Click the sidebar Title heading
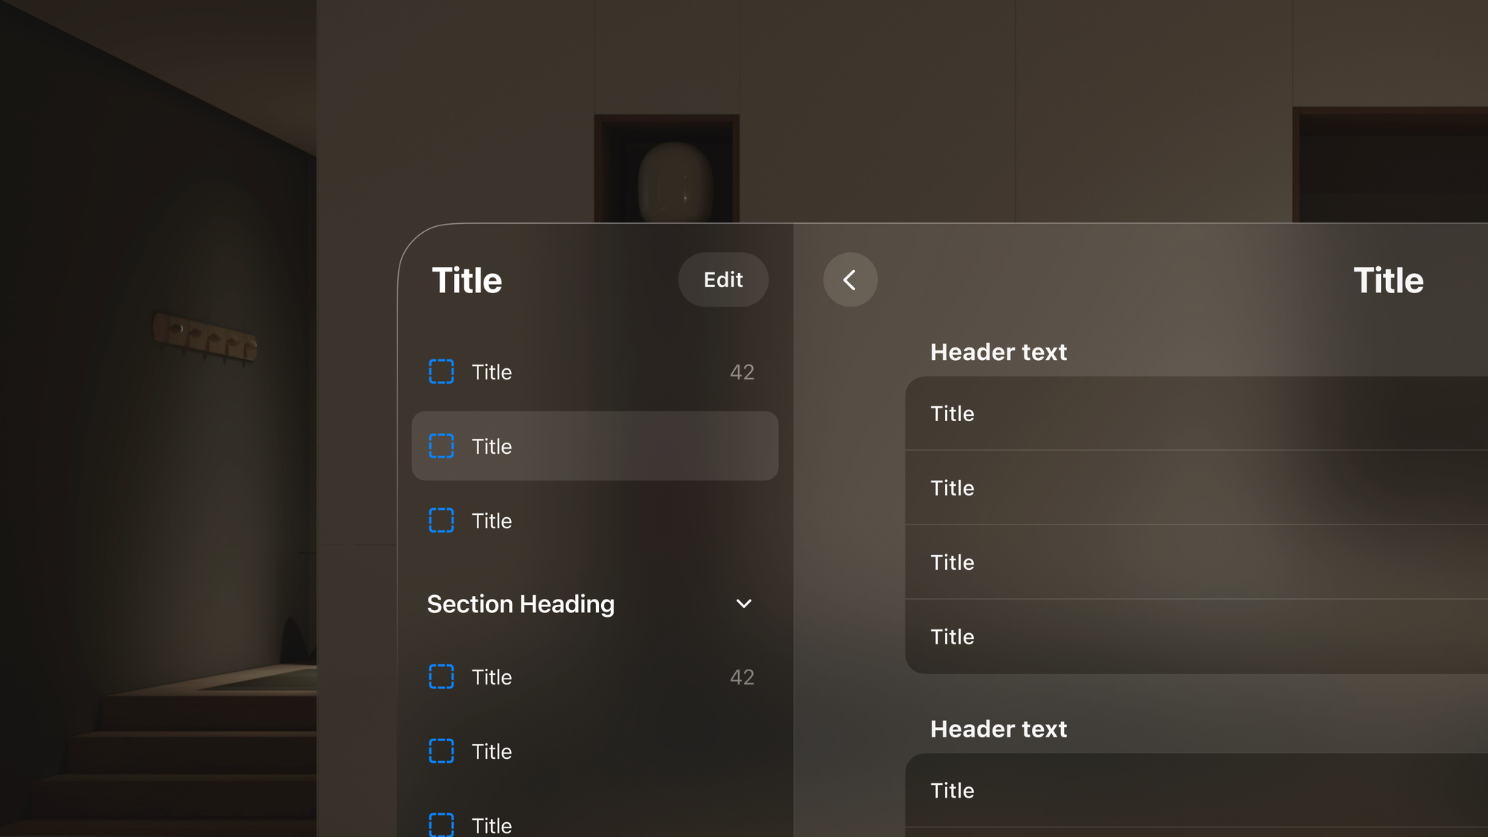This screenshot has width=1488, height=837. (466, 280)
